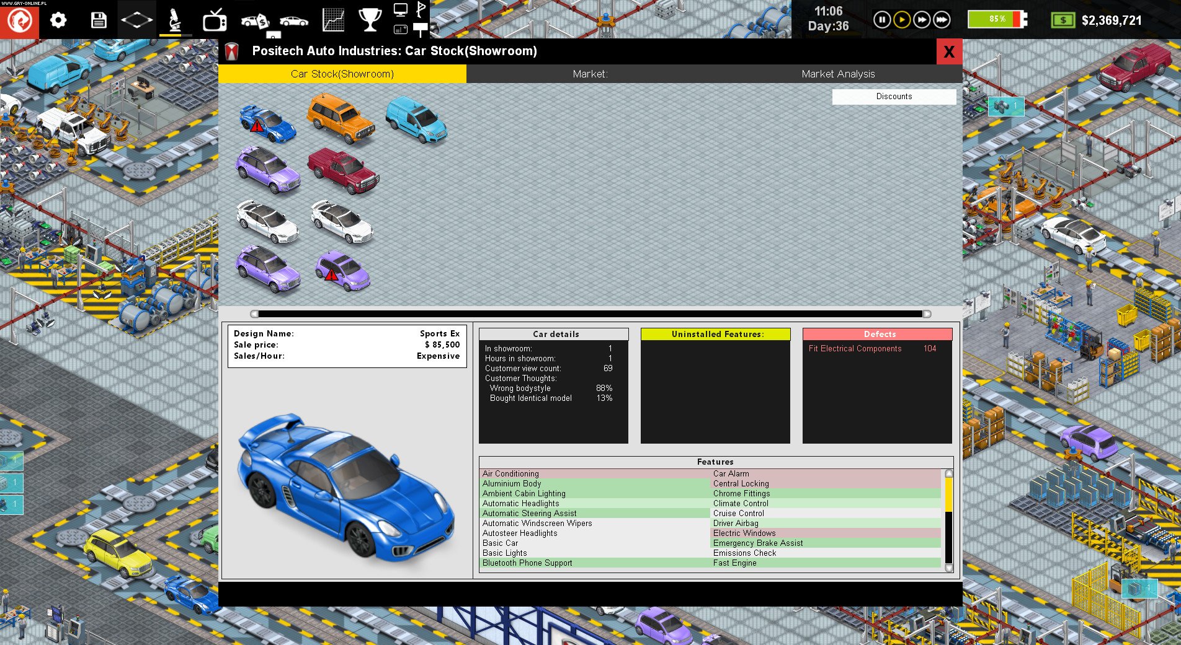Image resolution: width=1181 pixels, height=645 pixels.
Task: Click the money icon next to cash balance
Action: pos(1063,20)
